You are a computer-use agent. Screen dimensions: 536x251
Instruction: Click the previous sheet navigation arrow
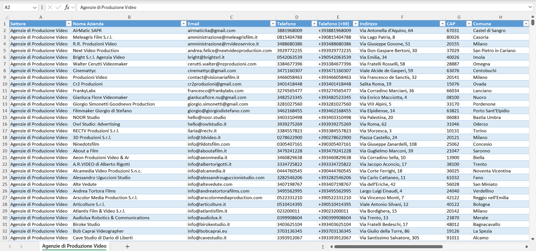click(x=10, y=246)
